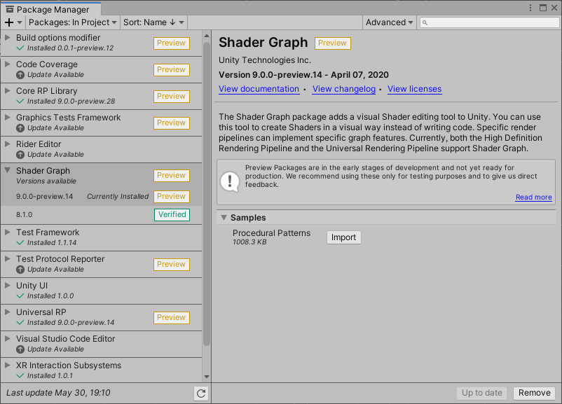Collapse the Samples section
This screenshot has height=404, width=562.
pos(224,218)
